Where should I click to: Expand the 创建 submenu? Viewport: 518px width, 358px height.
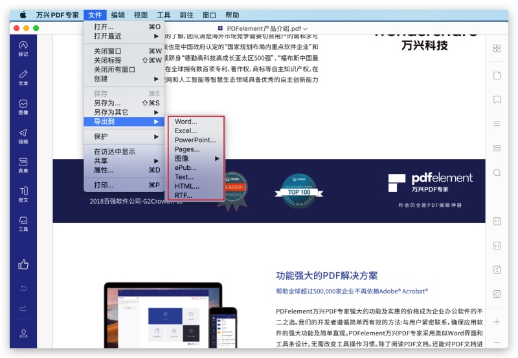(124, 79)
